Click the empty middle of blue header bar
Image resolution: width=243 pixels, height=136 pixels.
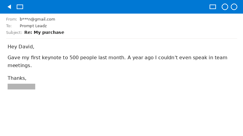tap(115, 7)
